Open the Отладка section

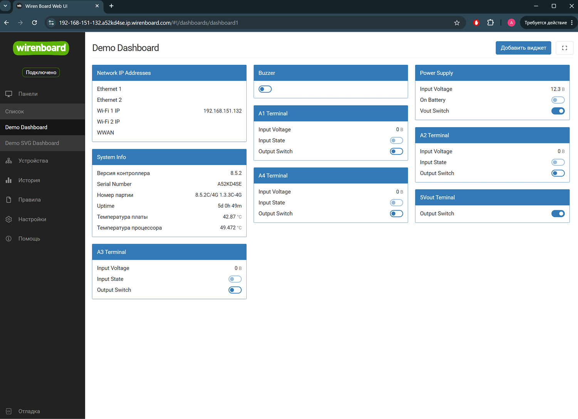(x=42, y=411)
